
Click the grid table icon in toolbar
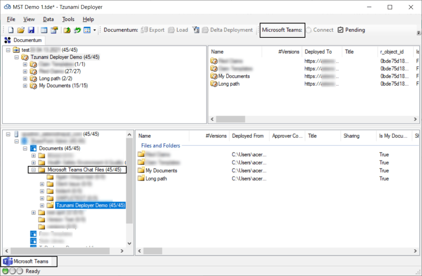(44, 30)
